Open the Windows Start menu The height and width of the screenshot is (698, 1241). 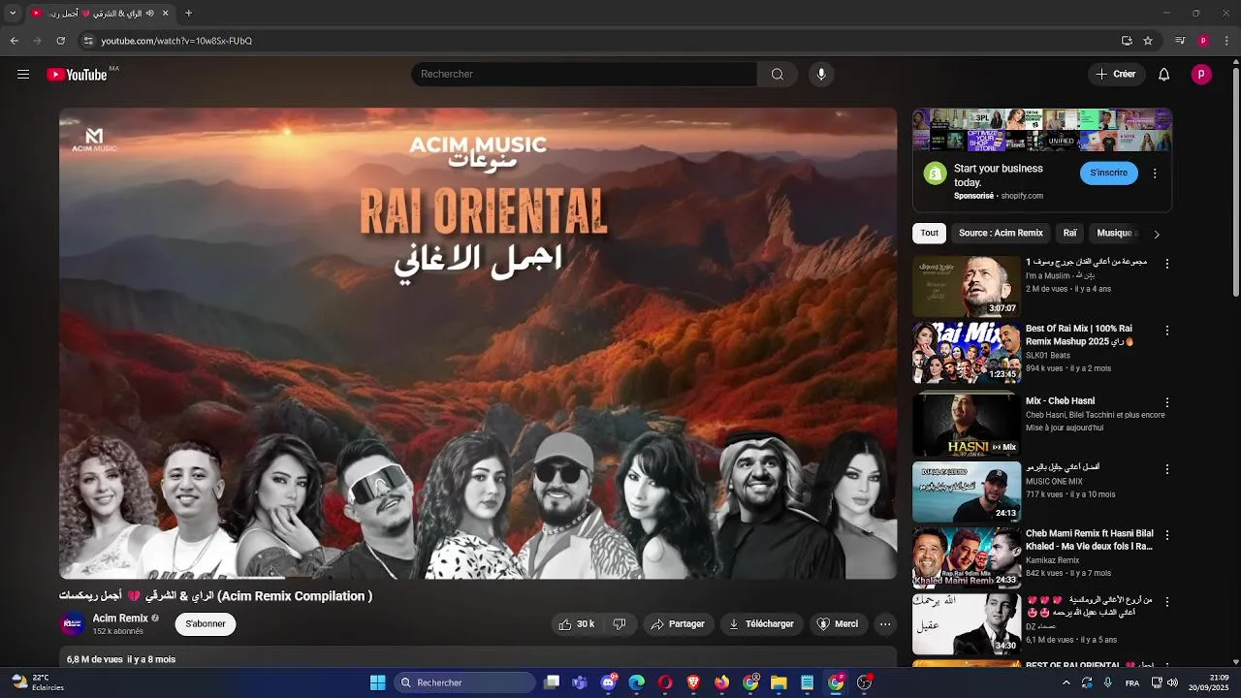(x=378, y=682)
